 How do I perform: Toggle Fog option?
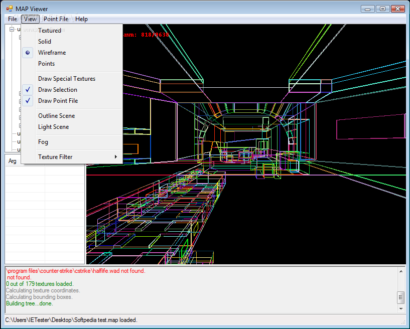(x=72, y=142)
